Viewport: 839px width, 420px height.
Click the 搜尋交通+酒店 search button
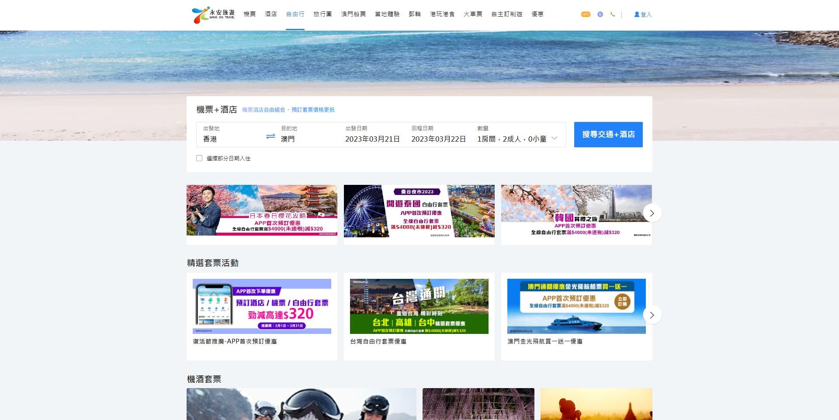(608, 134)
